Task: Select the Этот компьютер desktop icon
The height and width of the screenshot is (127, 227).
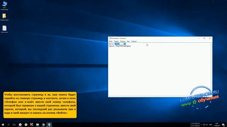Action: 4,6
